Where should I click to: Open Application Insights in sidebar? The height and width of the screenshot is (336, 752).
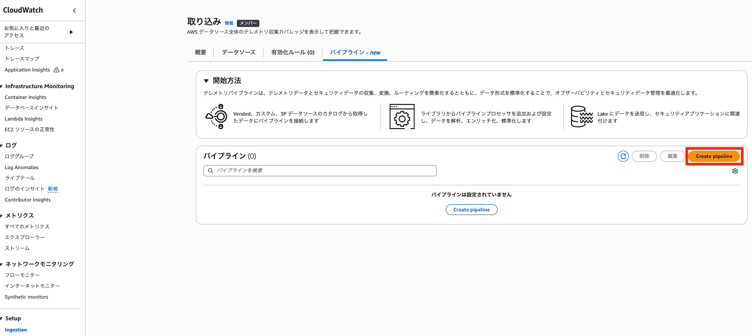(x=27, y=70)
